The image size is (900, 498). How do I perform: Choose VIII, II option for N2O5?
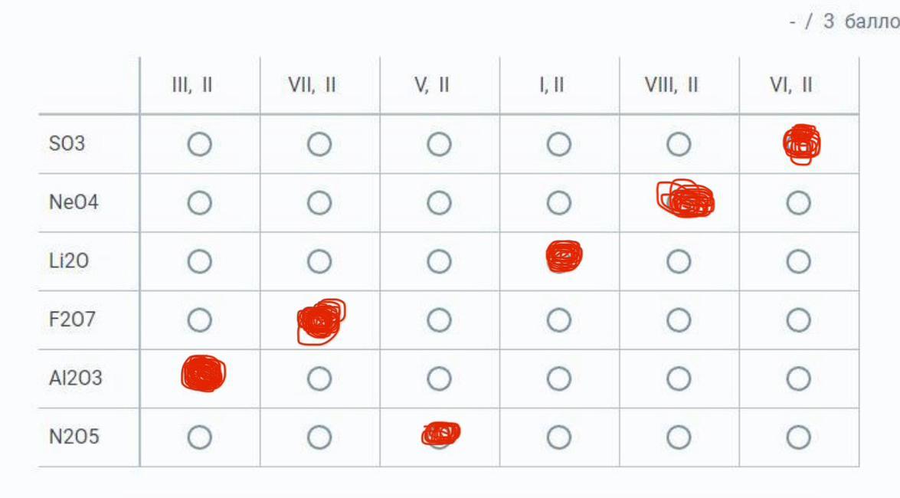click(x=679, y=437)
